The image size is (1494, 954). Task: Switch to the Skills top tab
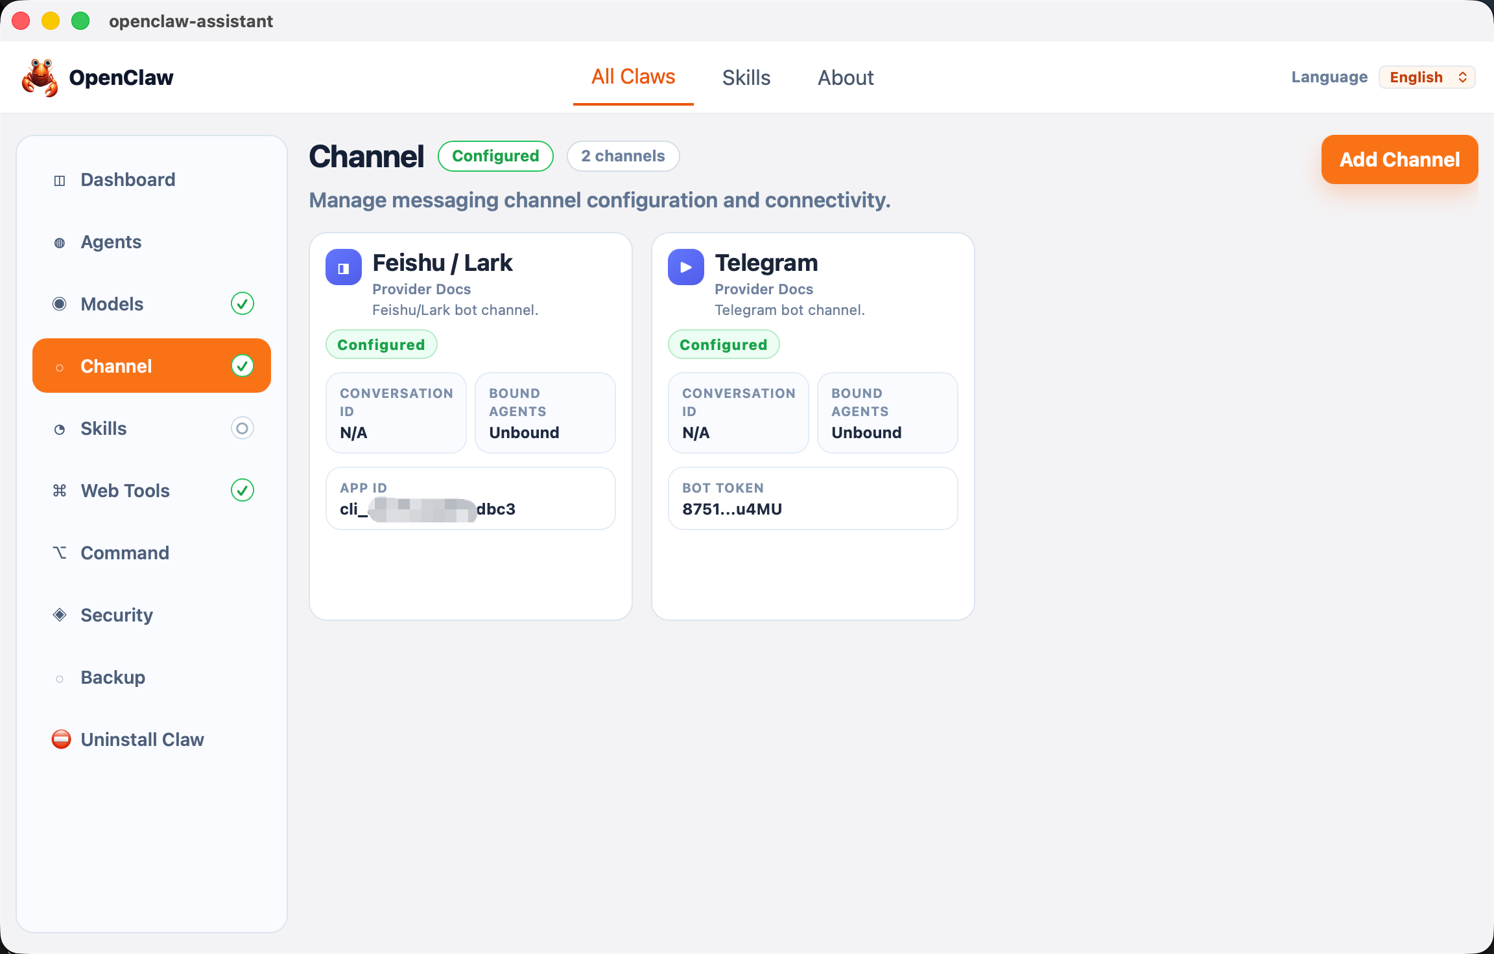(746, 78)
